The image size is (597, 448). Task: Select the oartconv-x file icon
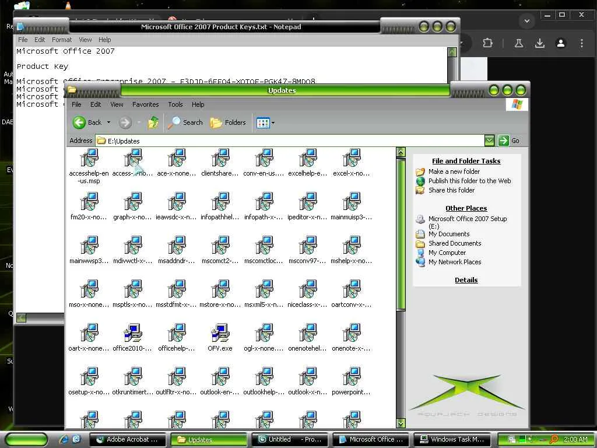(x=352, y=289)
